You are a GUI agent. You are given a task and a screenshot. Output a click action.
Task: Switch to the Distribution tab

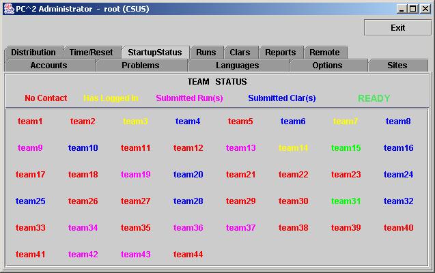pos(33,53)
